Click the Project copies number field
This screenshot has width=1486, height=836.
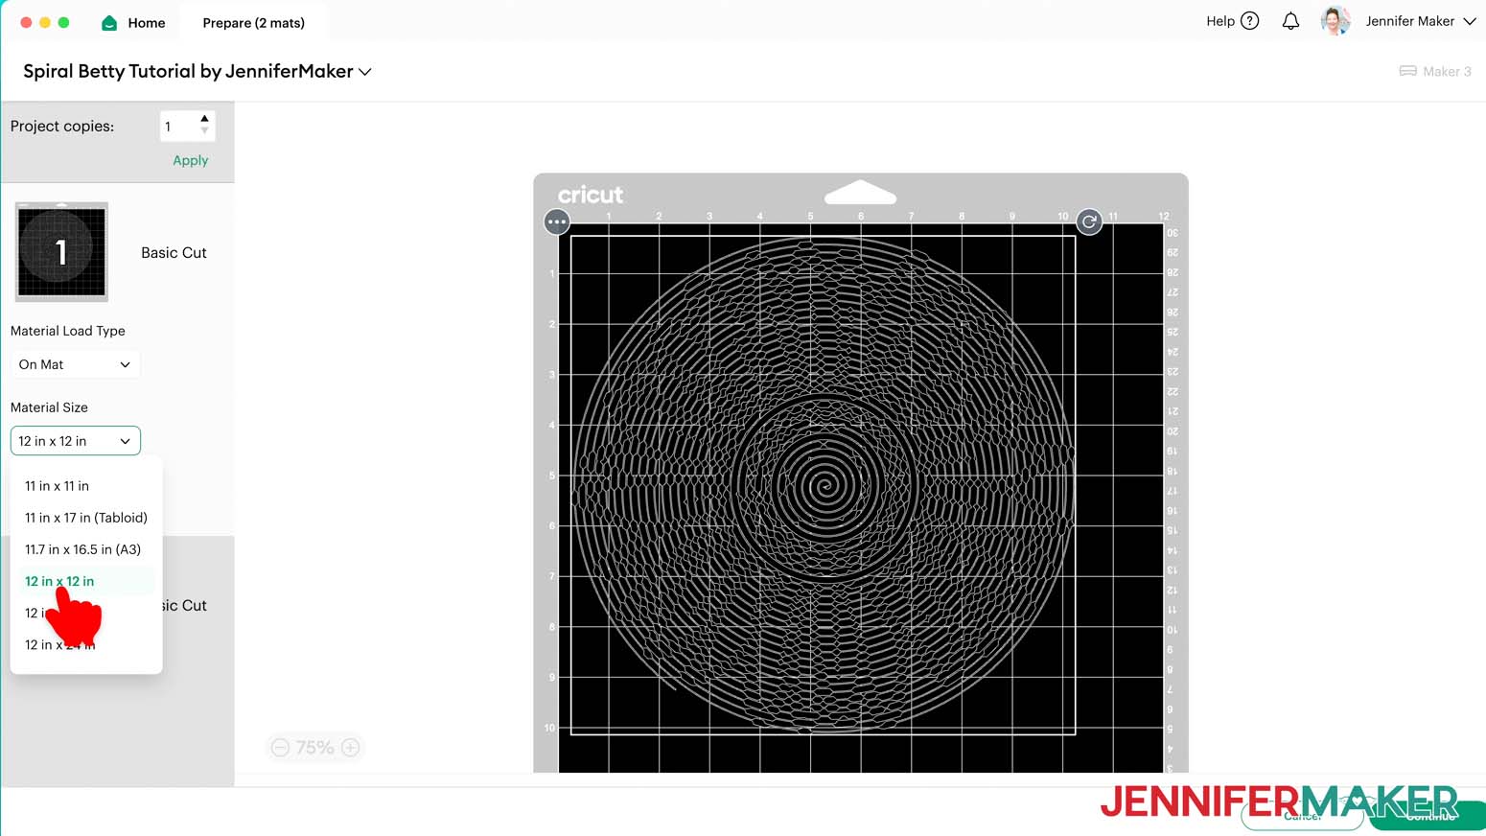178,126
